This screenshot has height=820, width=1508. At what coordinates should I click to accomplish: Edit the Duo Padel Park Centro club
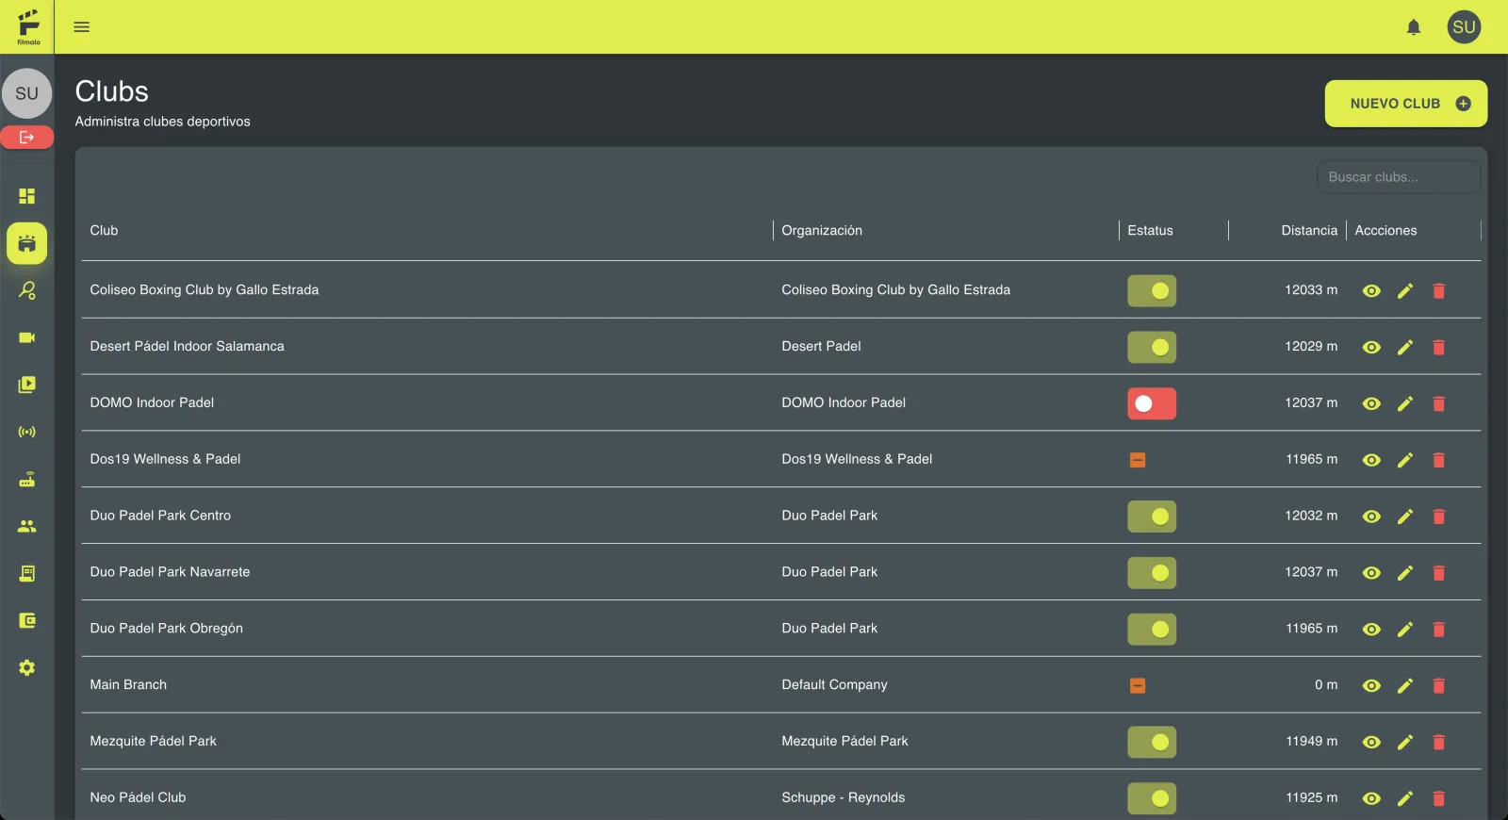coord(1405,517)
